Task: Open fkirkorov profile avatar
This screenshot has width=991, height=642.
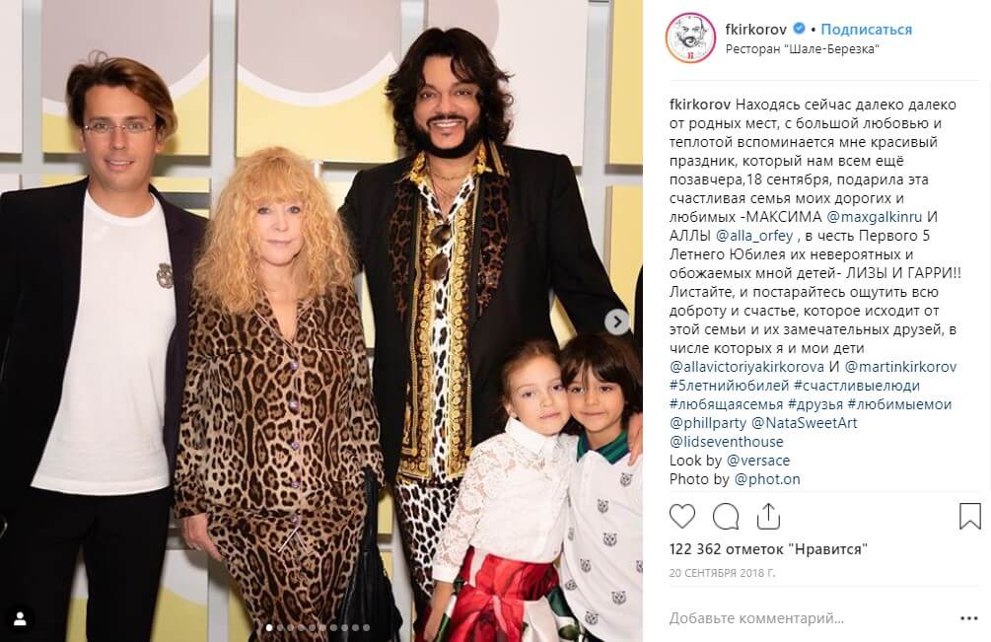Action: (x=690, y=37)
